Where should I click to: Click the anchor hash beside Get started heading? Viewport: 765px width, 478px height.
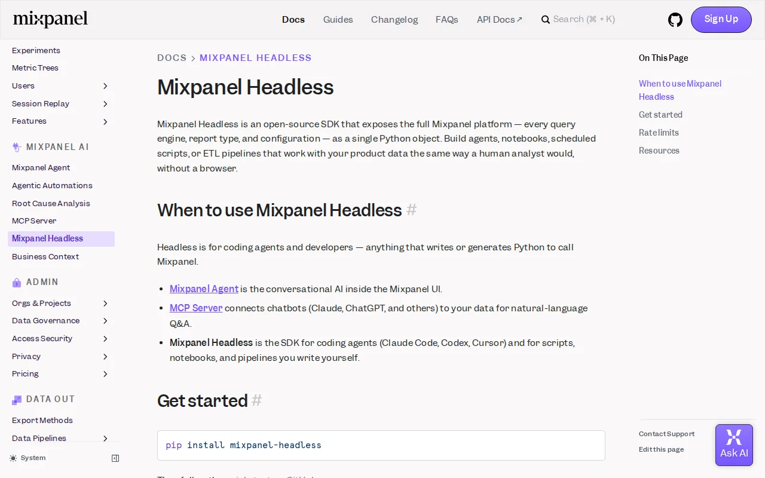coord(257,400)
